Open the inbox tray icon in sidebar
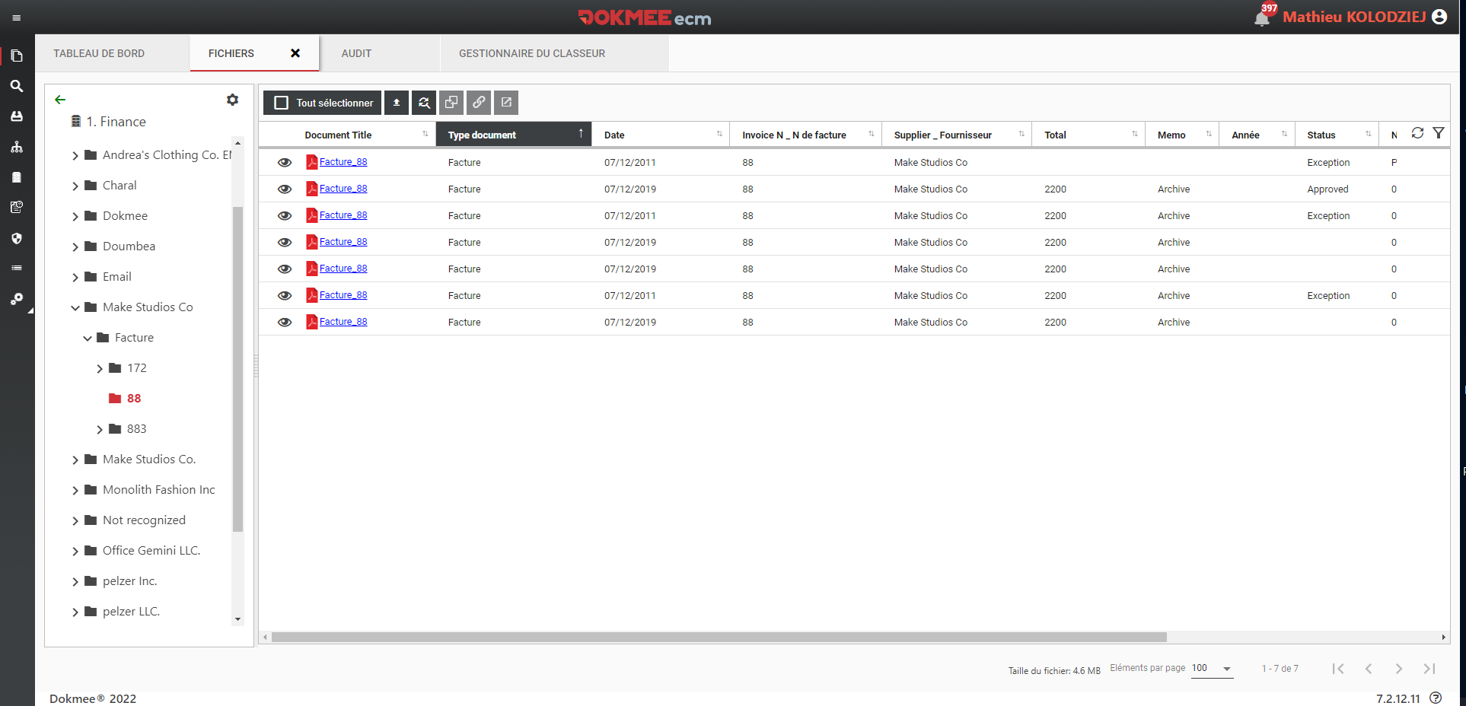This screenshot has height=706, width=1466. [x=17, y=116]
